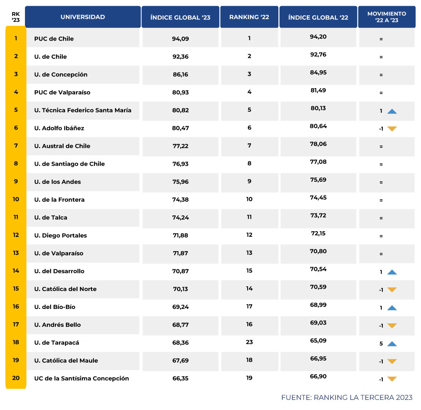Image resolution: width=421 pixels, height=410 pixels.
Task: Select the UNIVERSIDAD header tab
Action: [83, 17]
